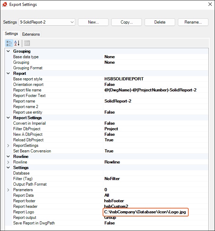Expand the Rowline property row
Image resolution: width=215 pixels, height=231 pixels.
click(x=8, y=162)
